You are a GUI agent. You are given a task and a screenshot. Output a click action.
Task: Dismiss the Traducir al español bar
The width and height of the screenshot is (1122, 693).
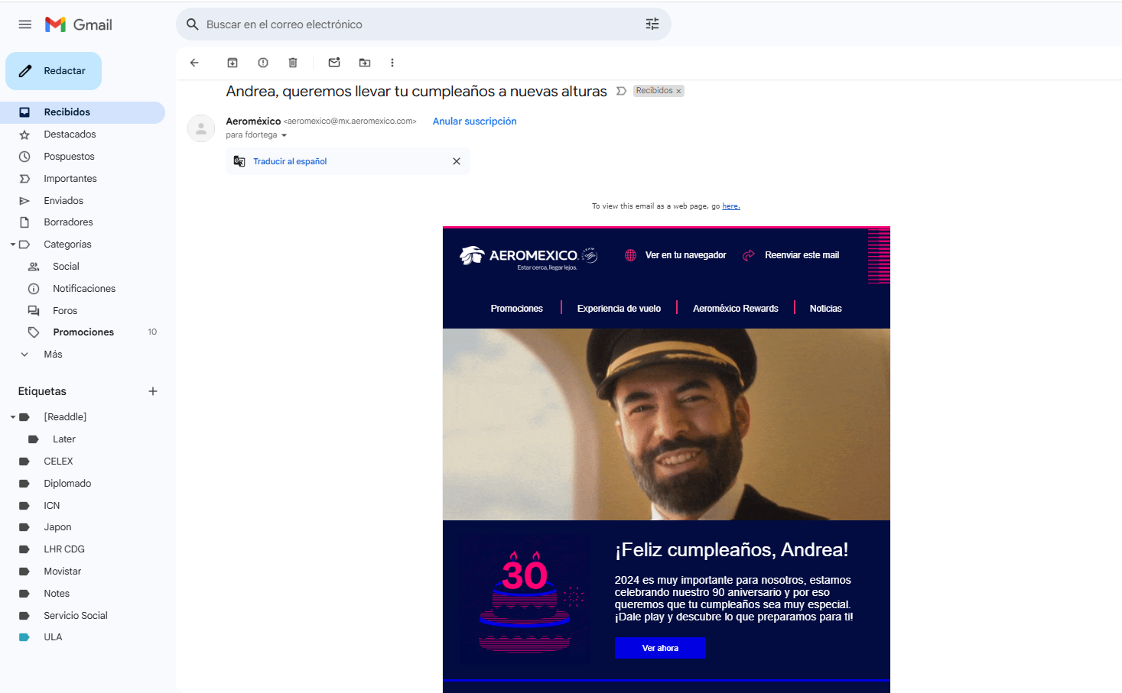(x=457, y=161)
